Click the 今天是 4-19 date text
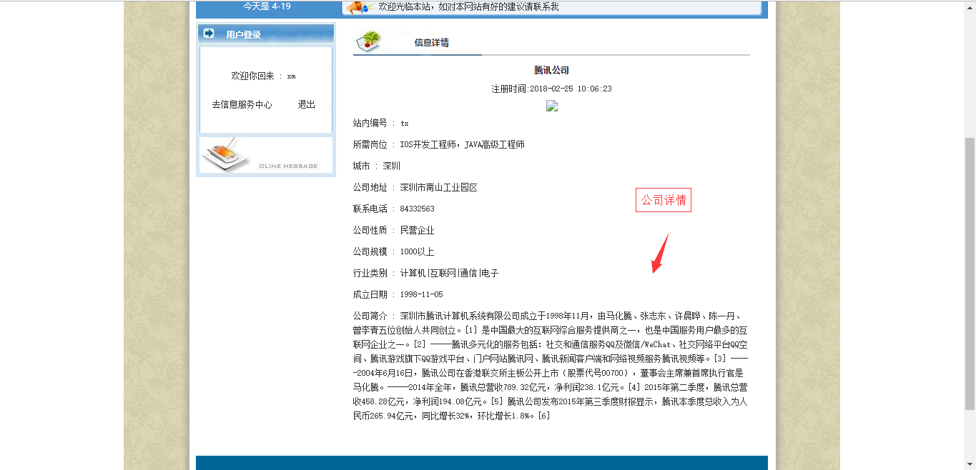Viewport: 976px width, 470px height. 267,6
